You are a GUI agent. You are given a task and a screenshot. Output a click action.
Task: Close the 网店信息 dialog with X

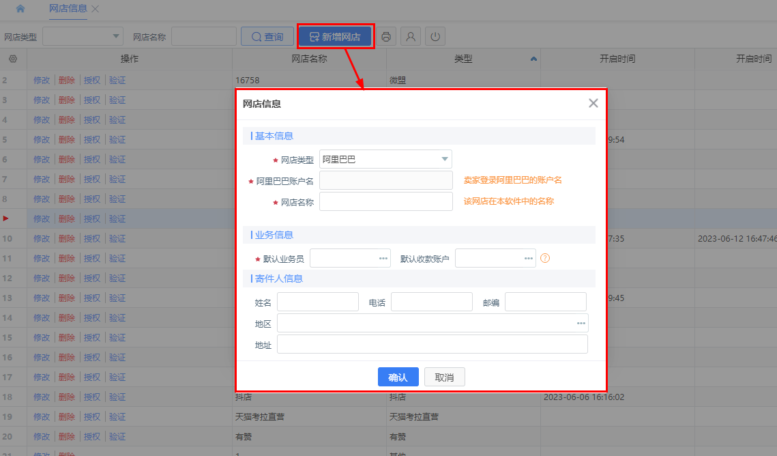point(593,103)
